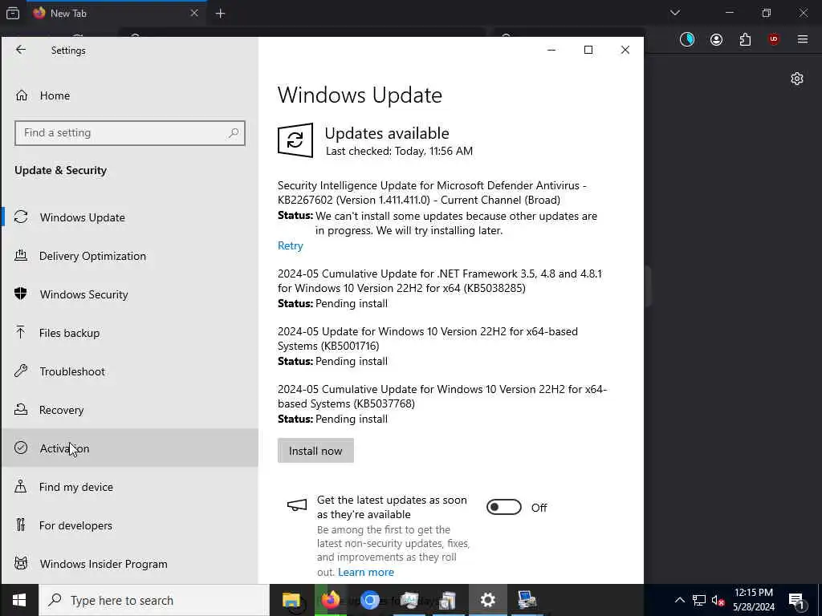
Task: Click the Install now button
Action: (x=315, y=451)
